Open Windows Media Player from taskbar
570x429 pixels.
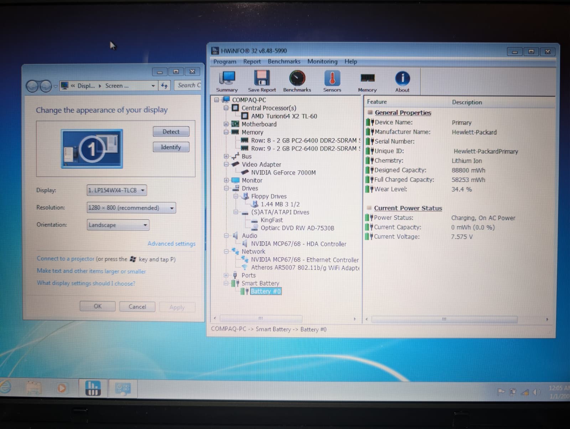pos(62,388)
